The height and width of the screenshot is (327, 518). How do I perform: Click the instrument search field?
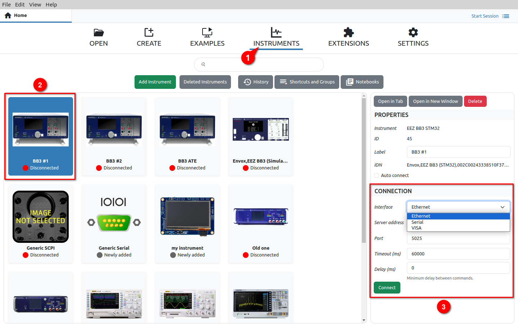point(259,64)
